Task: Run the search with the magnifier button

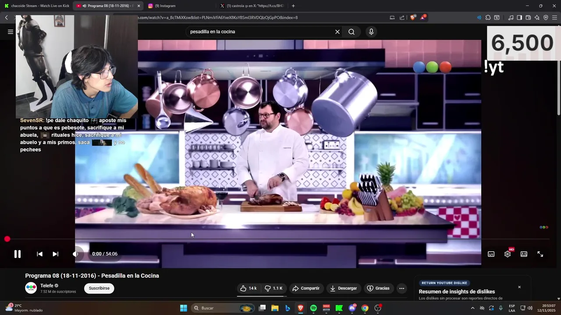Action: (x=352, y=31)
